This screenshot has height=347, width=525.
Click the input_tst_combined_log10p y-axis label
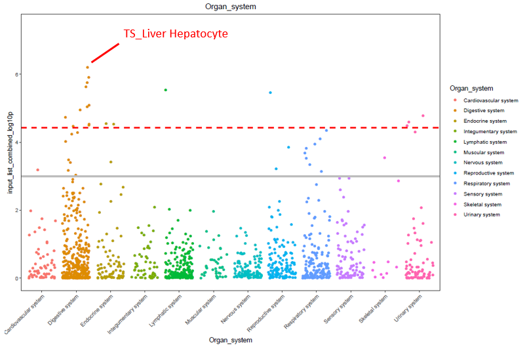[x=11, y=151]
